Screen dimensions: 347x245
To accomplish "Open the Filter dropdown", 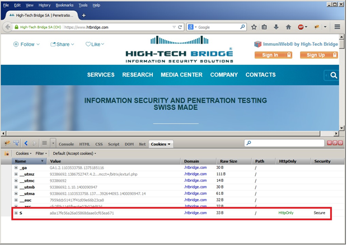I will click(41, 153).
